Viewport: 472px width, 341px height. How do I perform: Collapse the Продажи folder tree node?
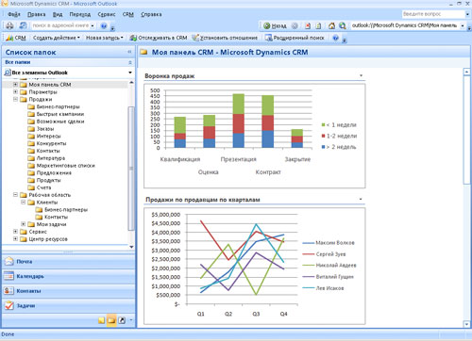(x=15, y=99)
